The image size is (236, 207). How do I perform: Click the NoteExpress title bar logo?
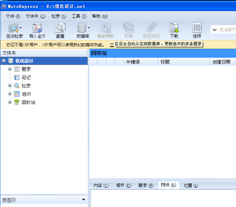click(x=4, y=6)
